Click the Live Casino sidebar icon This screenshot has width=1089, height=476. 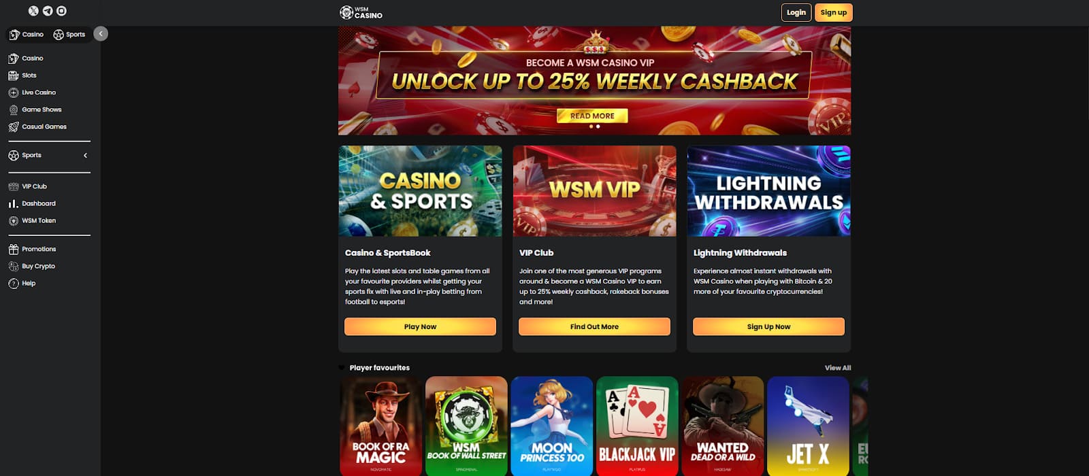pyautogui.click(x=14, y=92)
